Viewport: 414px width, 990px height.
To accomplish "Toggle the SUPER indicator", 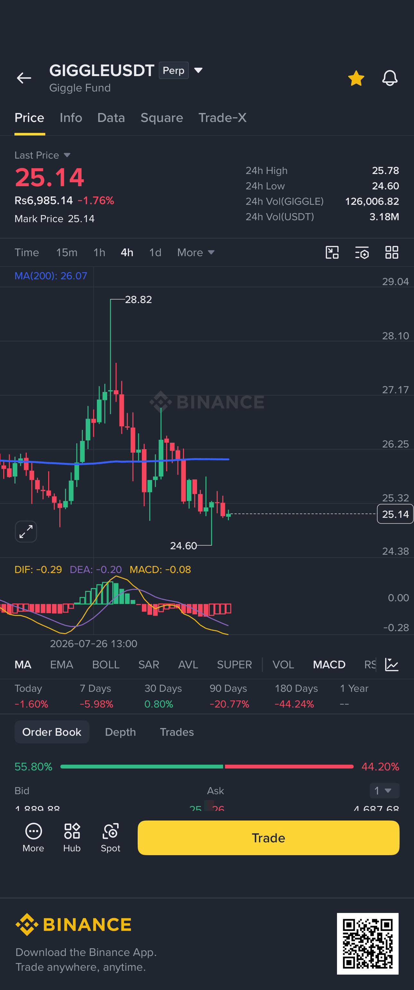I will tap(234, 664).
